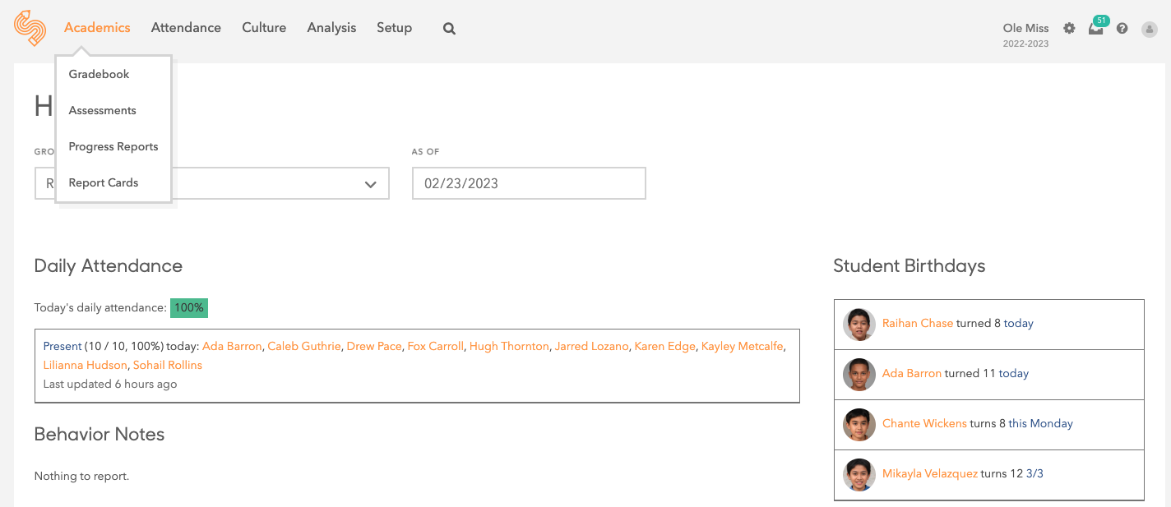Click the As Of date field
Viewport: 1171px width, 507px height.
point(529,183)
